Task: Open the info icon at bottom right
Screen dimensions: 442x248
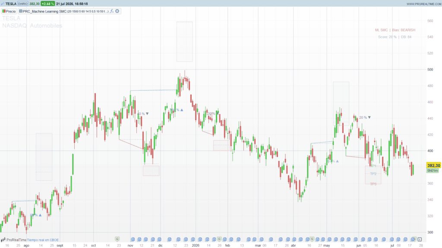Action: [420, 239]
